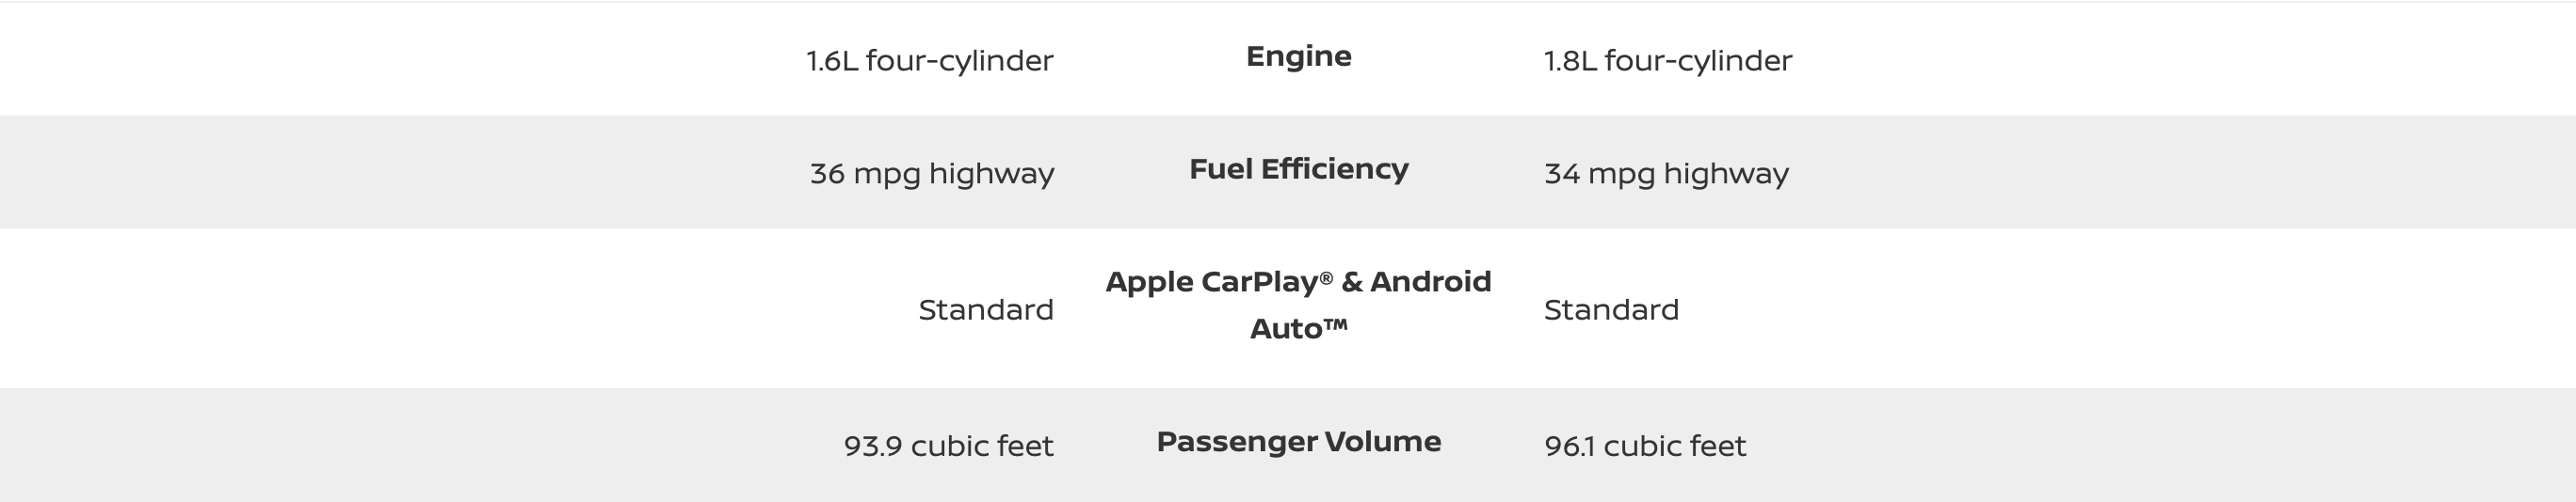Viewport: 2576px width, 502px height.
Task: Click the word Volume in row label
Action: pyautogui.click(x=1383, y=441)
